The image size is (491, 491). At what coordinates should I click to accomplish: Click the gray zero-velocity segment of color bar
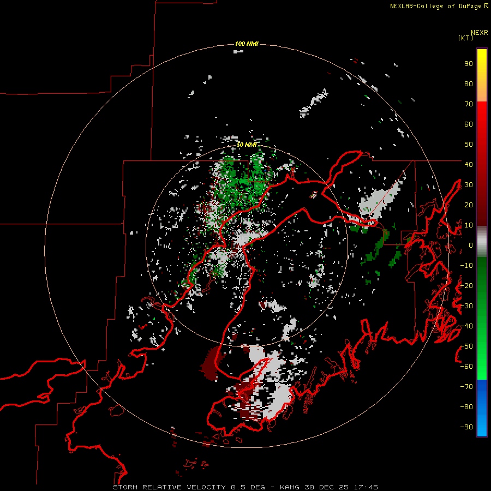pyautogui.click(x=482, y=242)
